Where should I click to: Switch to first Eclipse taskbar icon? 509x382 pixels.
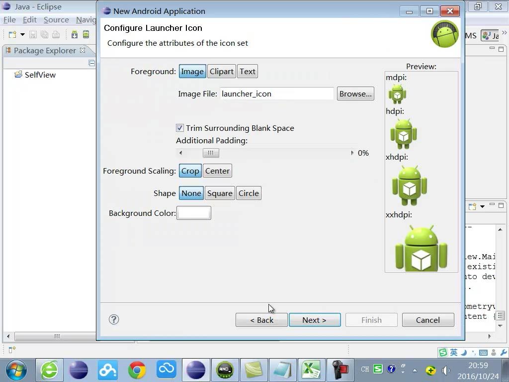click(78, 370)
